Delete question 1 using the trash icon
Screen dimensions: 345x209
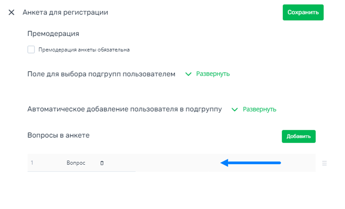click(102, 163)
